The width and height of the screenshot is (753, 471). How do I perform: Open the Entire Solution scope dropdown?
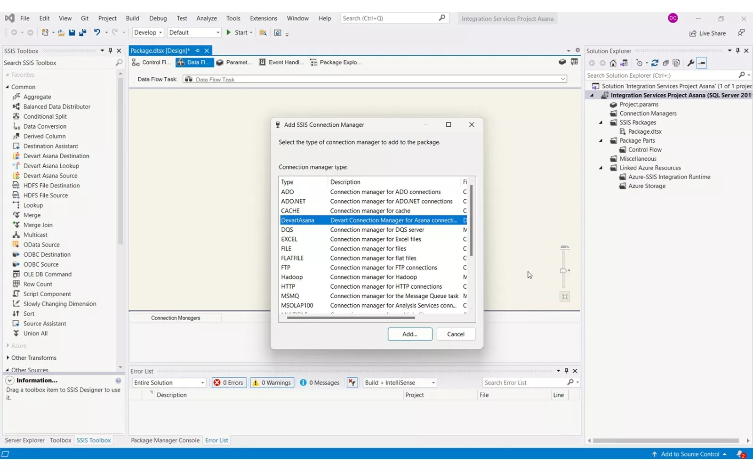[x=202, y=383]
